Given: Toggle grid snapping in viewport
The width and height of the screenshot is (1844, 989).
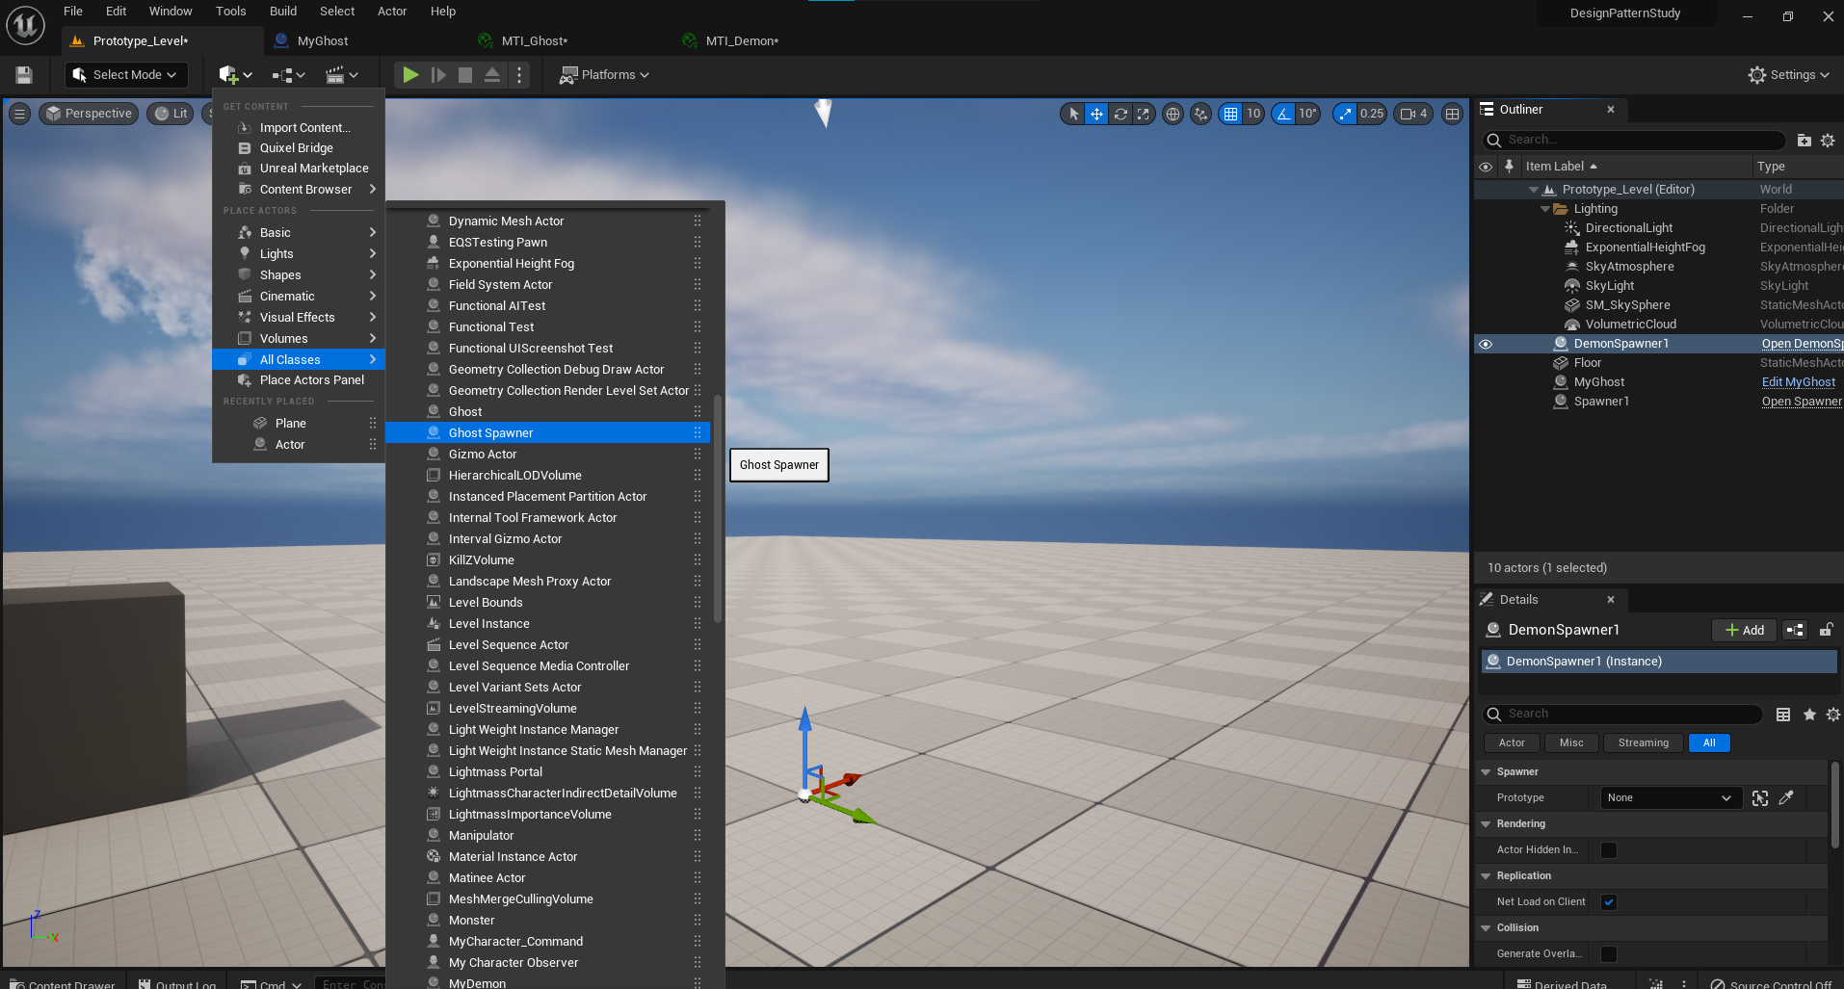Looking at the screenshot, I should (x=1230, y=114).
